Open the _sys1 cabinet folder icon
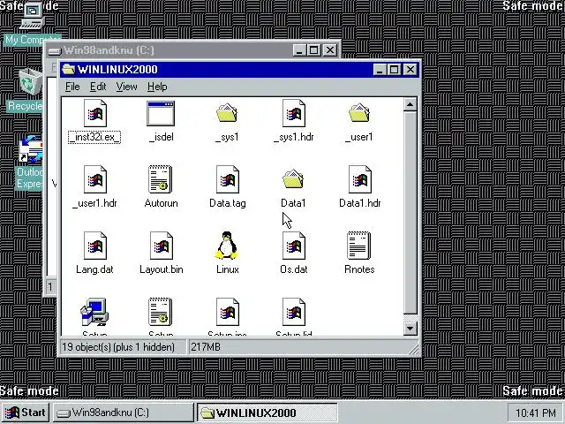The width and height of the screenshot is (565, 424). click(x=227, y=113)
